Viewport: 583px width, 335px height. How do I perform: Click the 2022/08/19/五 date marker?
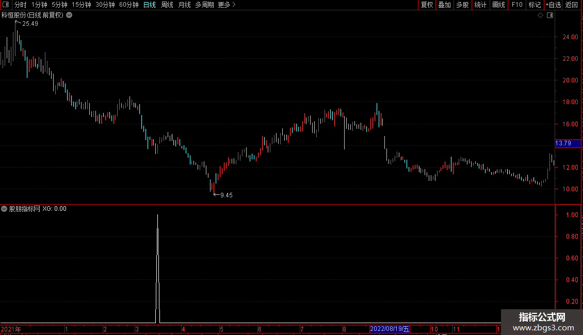pos(390,329)
